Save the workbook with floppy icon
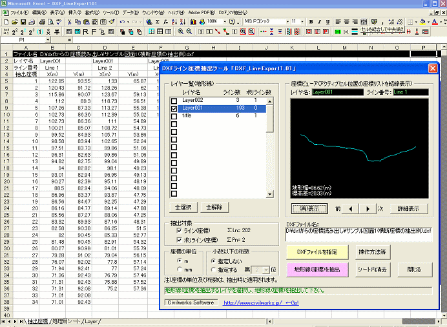This screenshot has width=447, height=327. click(23, 22)
